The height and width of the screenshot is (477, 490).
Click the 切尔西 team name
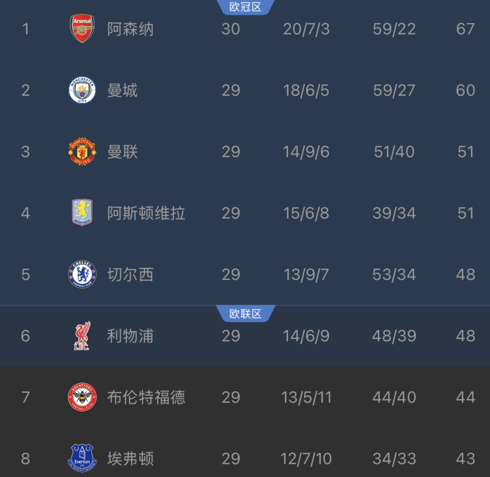(x=130, y=274)
